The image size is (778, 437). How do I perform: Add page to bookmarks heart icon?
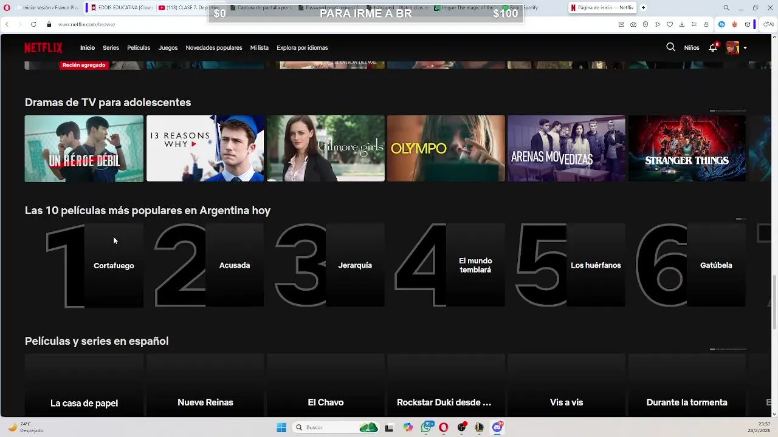670,24
